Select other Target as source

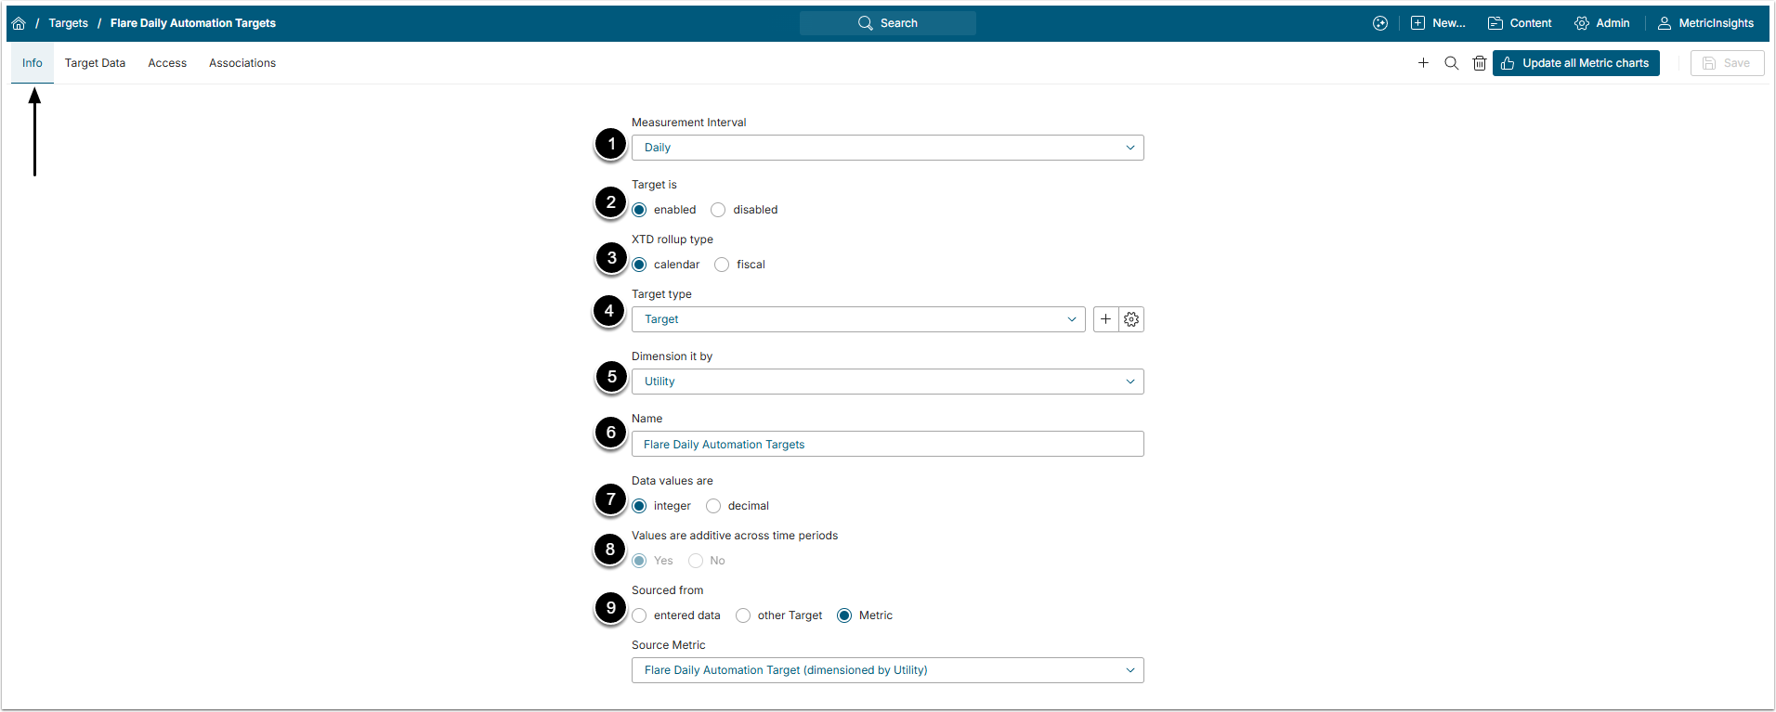click(743, 615)
